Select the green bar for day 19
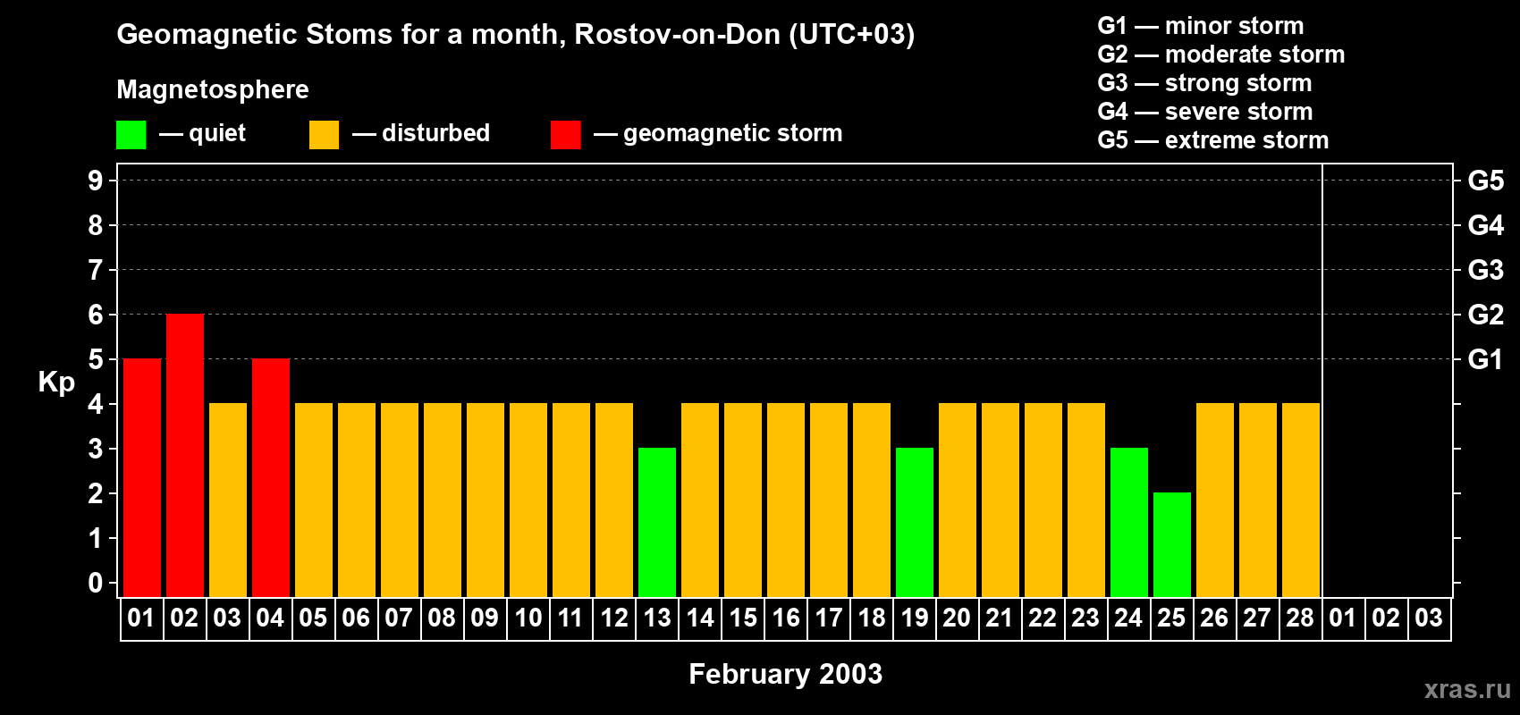This screenshot has width=1520, height=715. point(915,522)
